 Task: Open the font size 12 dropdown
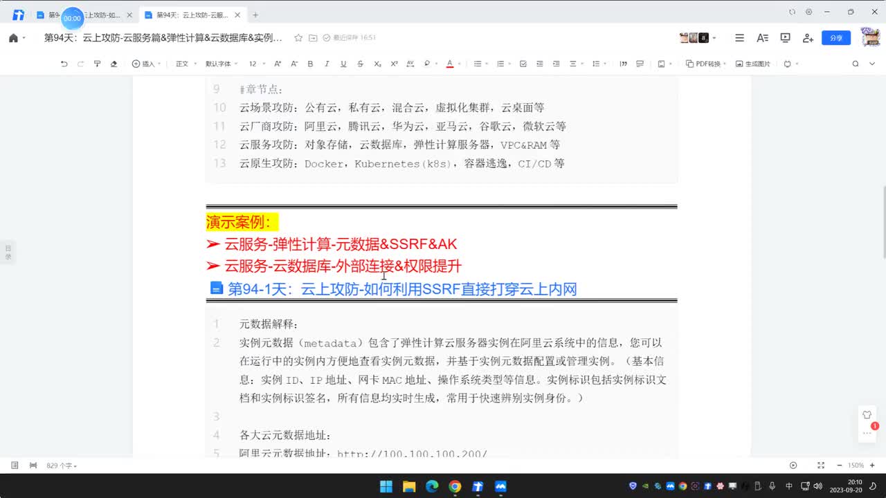256,64
